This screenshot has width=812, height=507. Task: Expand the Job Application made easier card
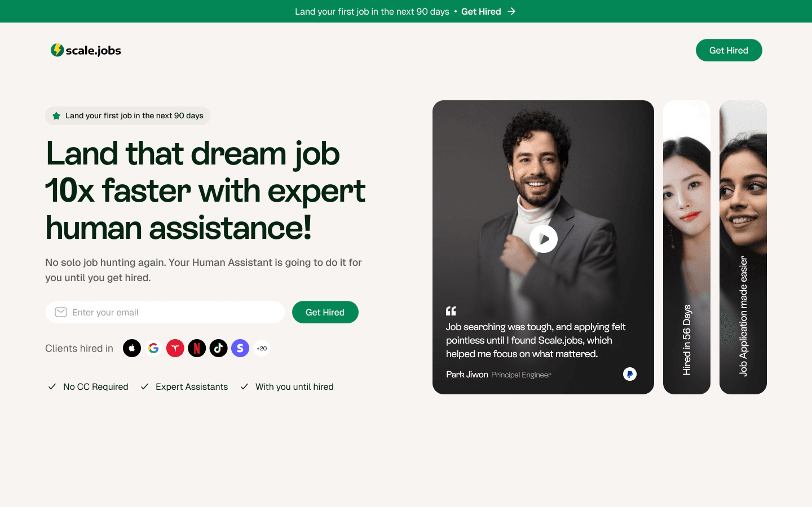[743, 247]
